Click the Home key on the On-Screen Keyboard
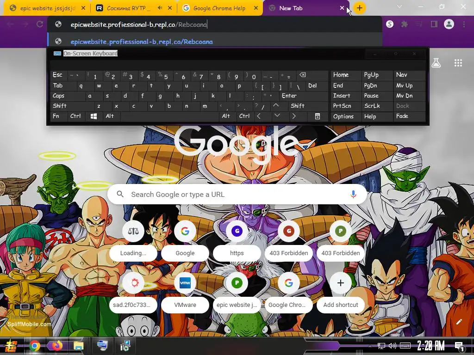Viewport: 474px width, 355px height. pos(346,75)
